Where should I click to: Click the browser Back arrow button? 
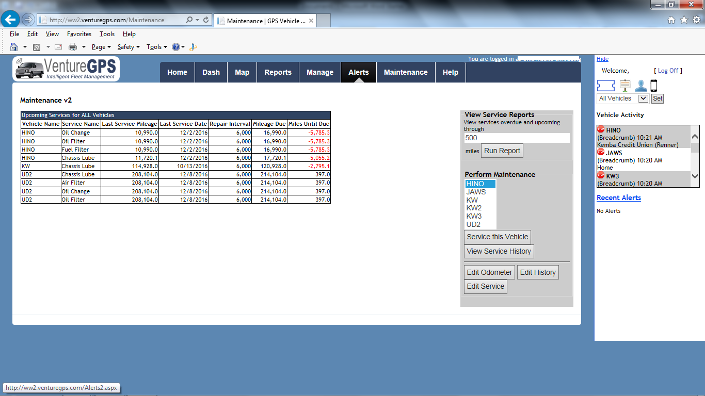(10, 20)
